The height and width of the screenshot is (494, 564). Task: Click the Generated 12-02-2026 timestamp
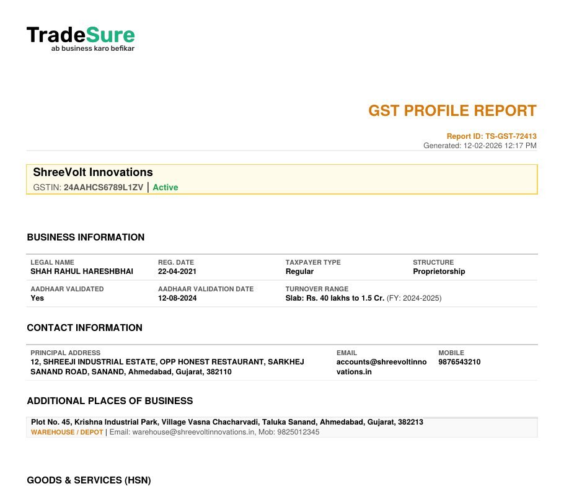click(480, 146)
